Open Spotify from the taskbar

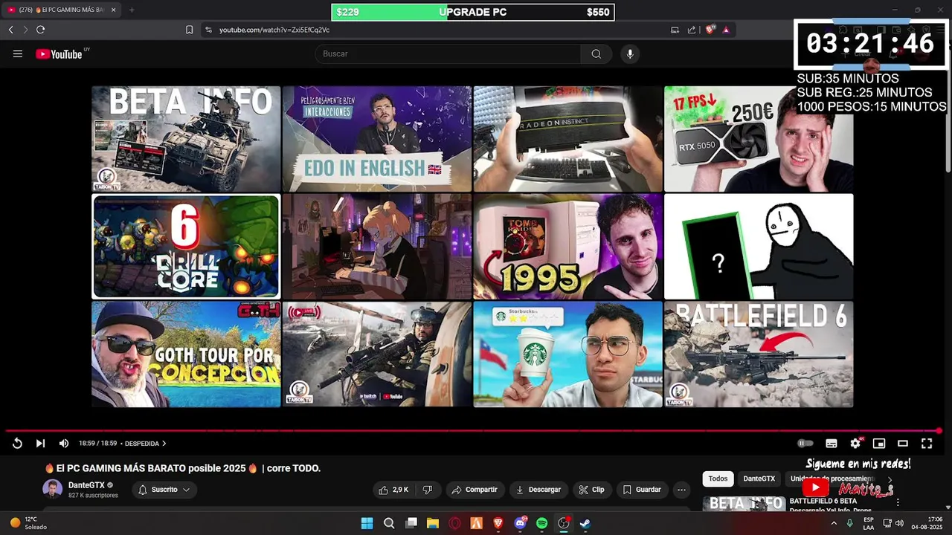541,523
